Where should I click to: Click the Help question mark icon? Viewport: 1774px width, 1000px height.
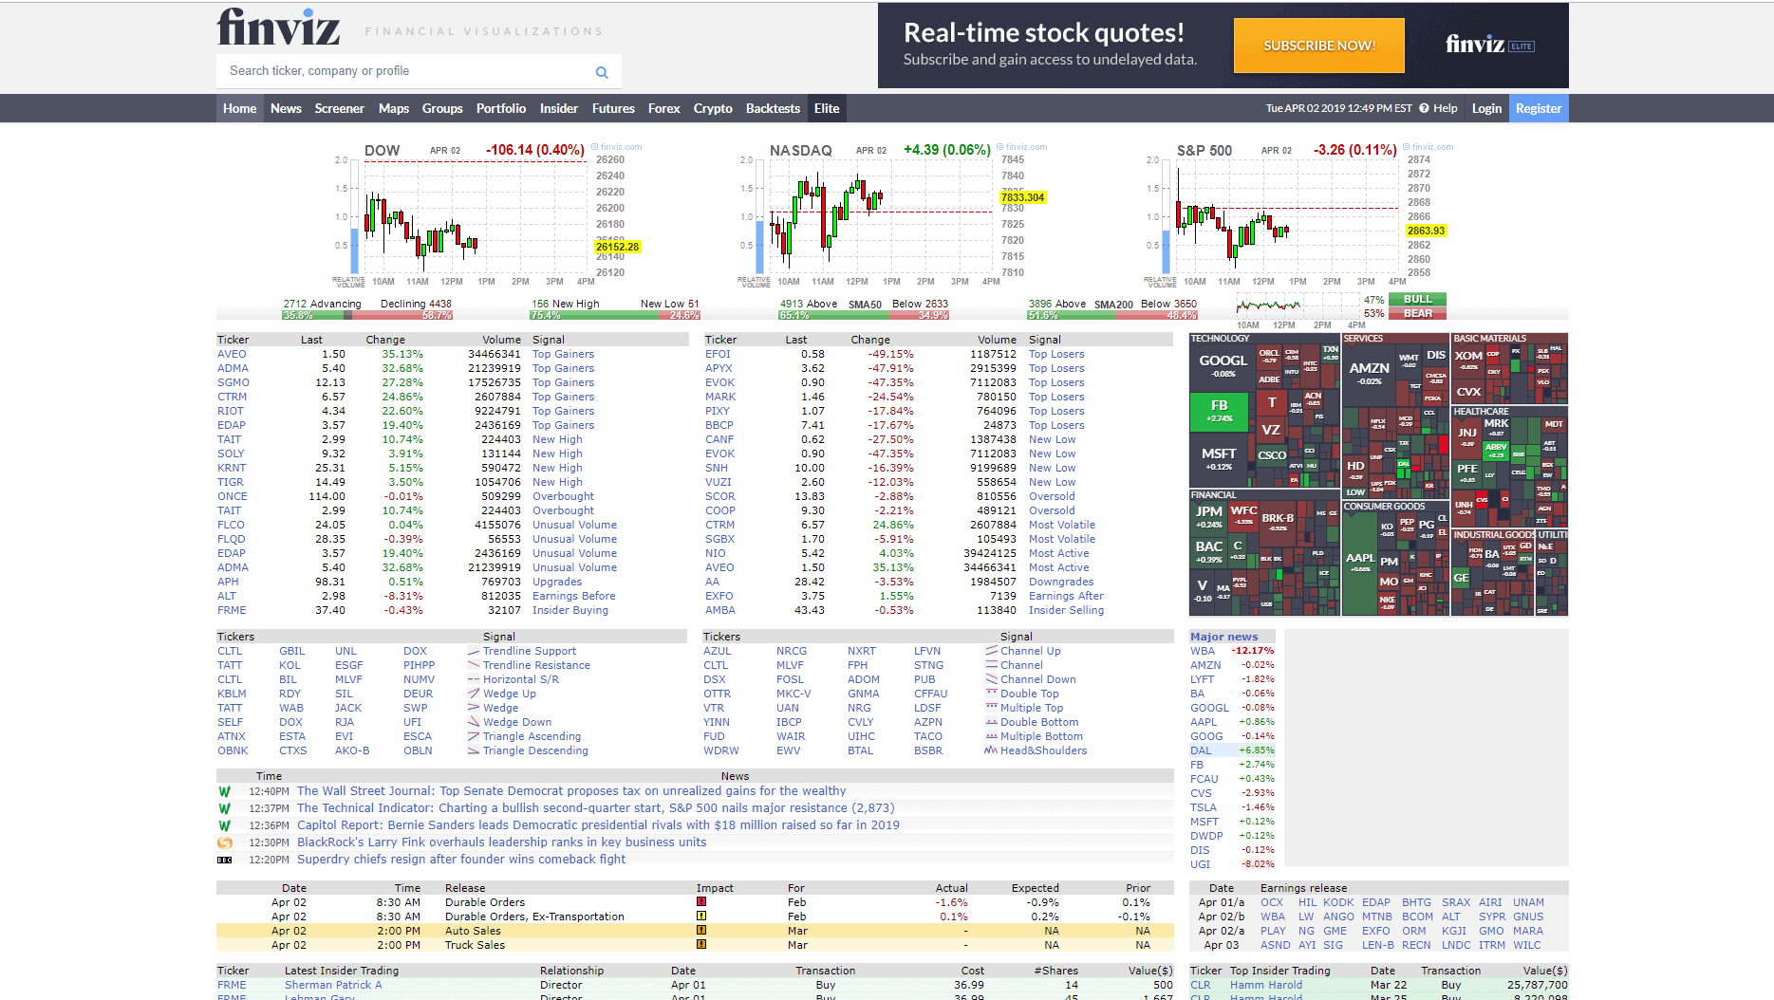point(1424,108)
